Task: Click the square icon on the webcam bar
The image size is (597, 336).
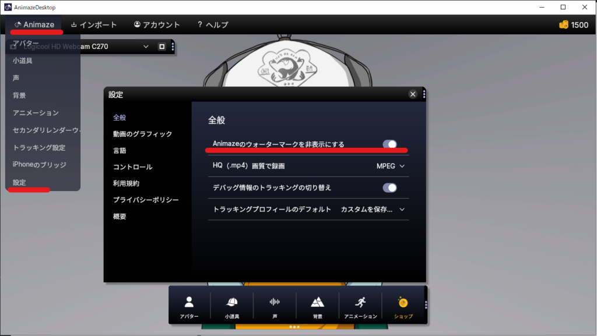Action: pos(162,47)
